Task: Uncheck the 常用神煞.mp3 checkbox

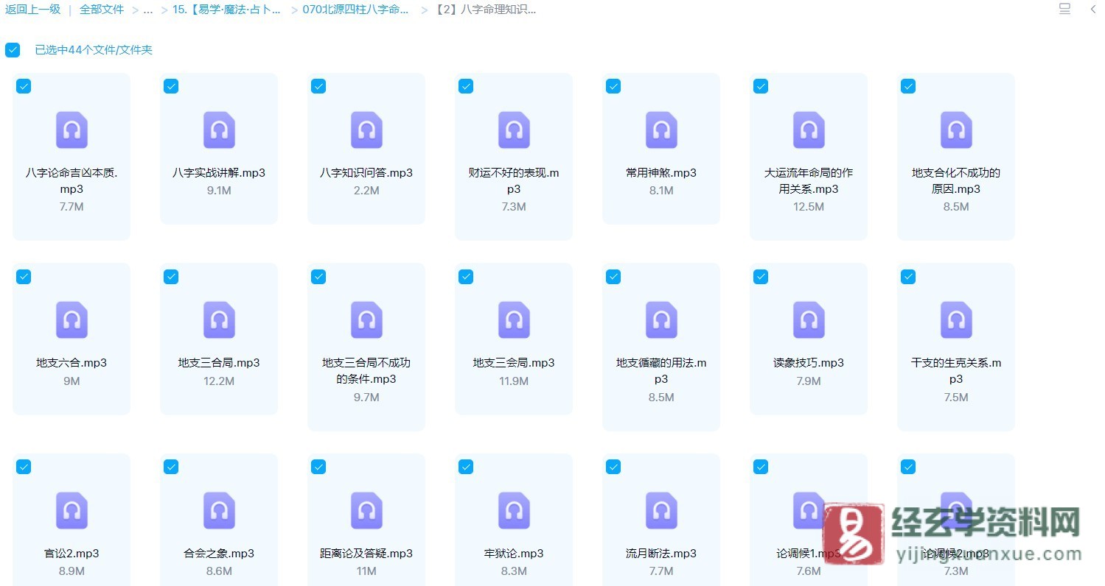Action: pos(613,86)
